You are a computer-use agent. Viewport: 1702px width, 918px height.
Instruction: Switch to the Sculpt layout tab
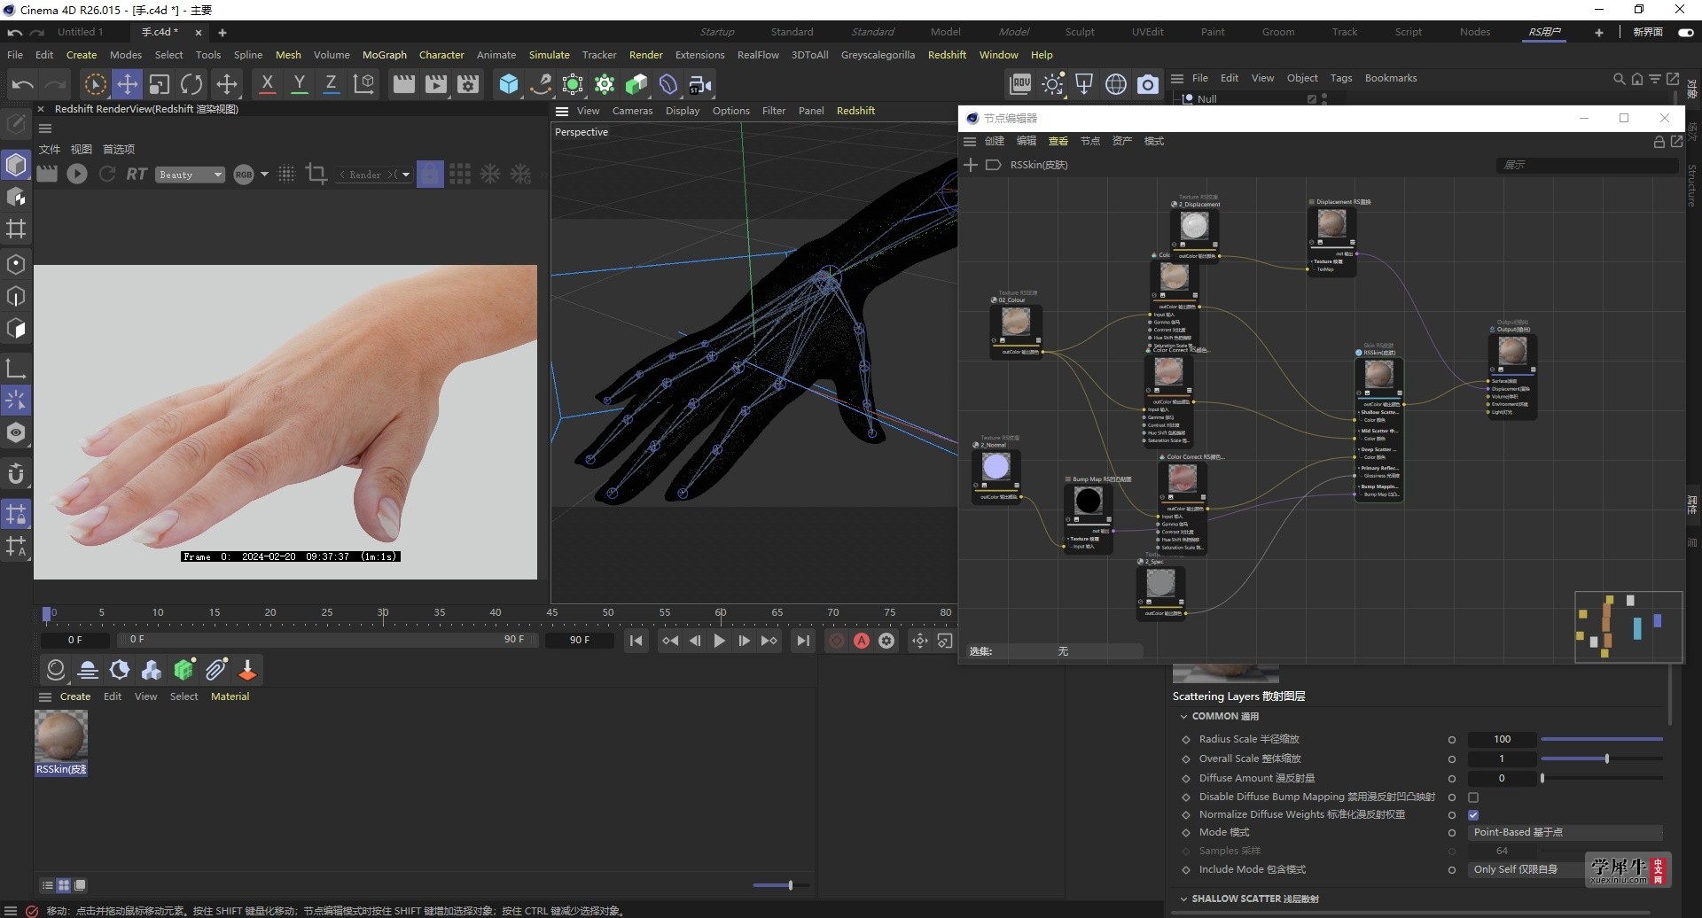[1080, 32]
